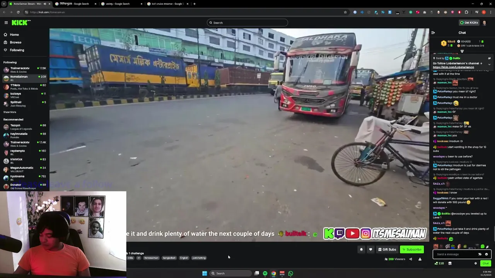
Task: Report the stream via the warning triangle
Action: (420, 259)
